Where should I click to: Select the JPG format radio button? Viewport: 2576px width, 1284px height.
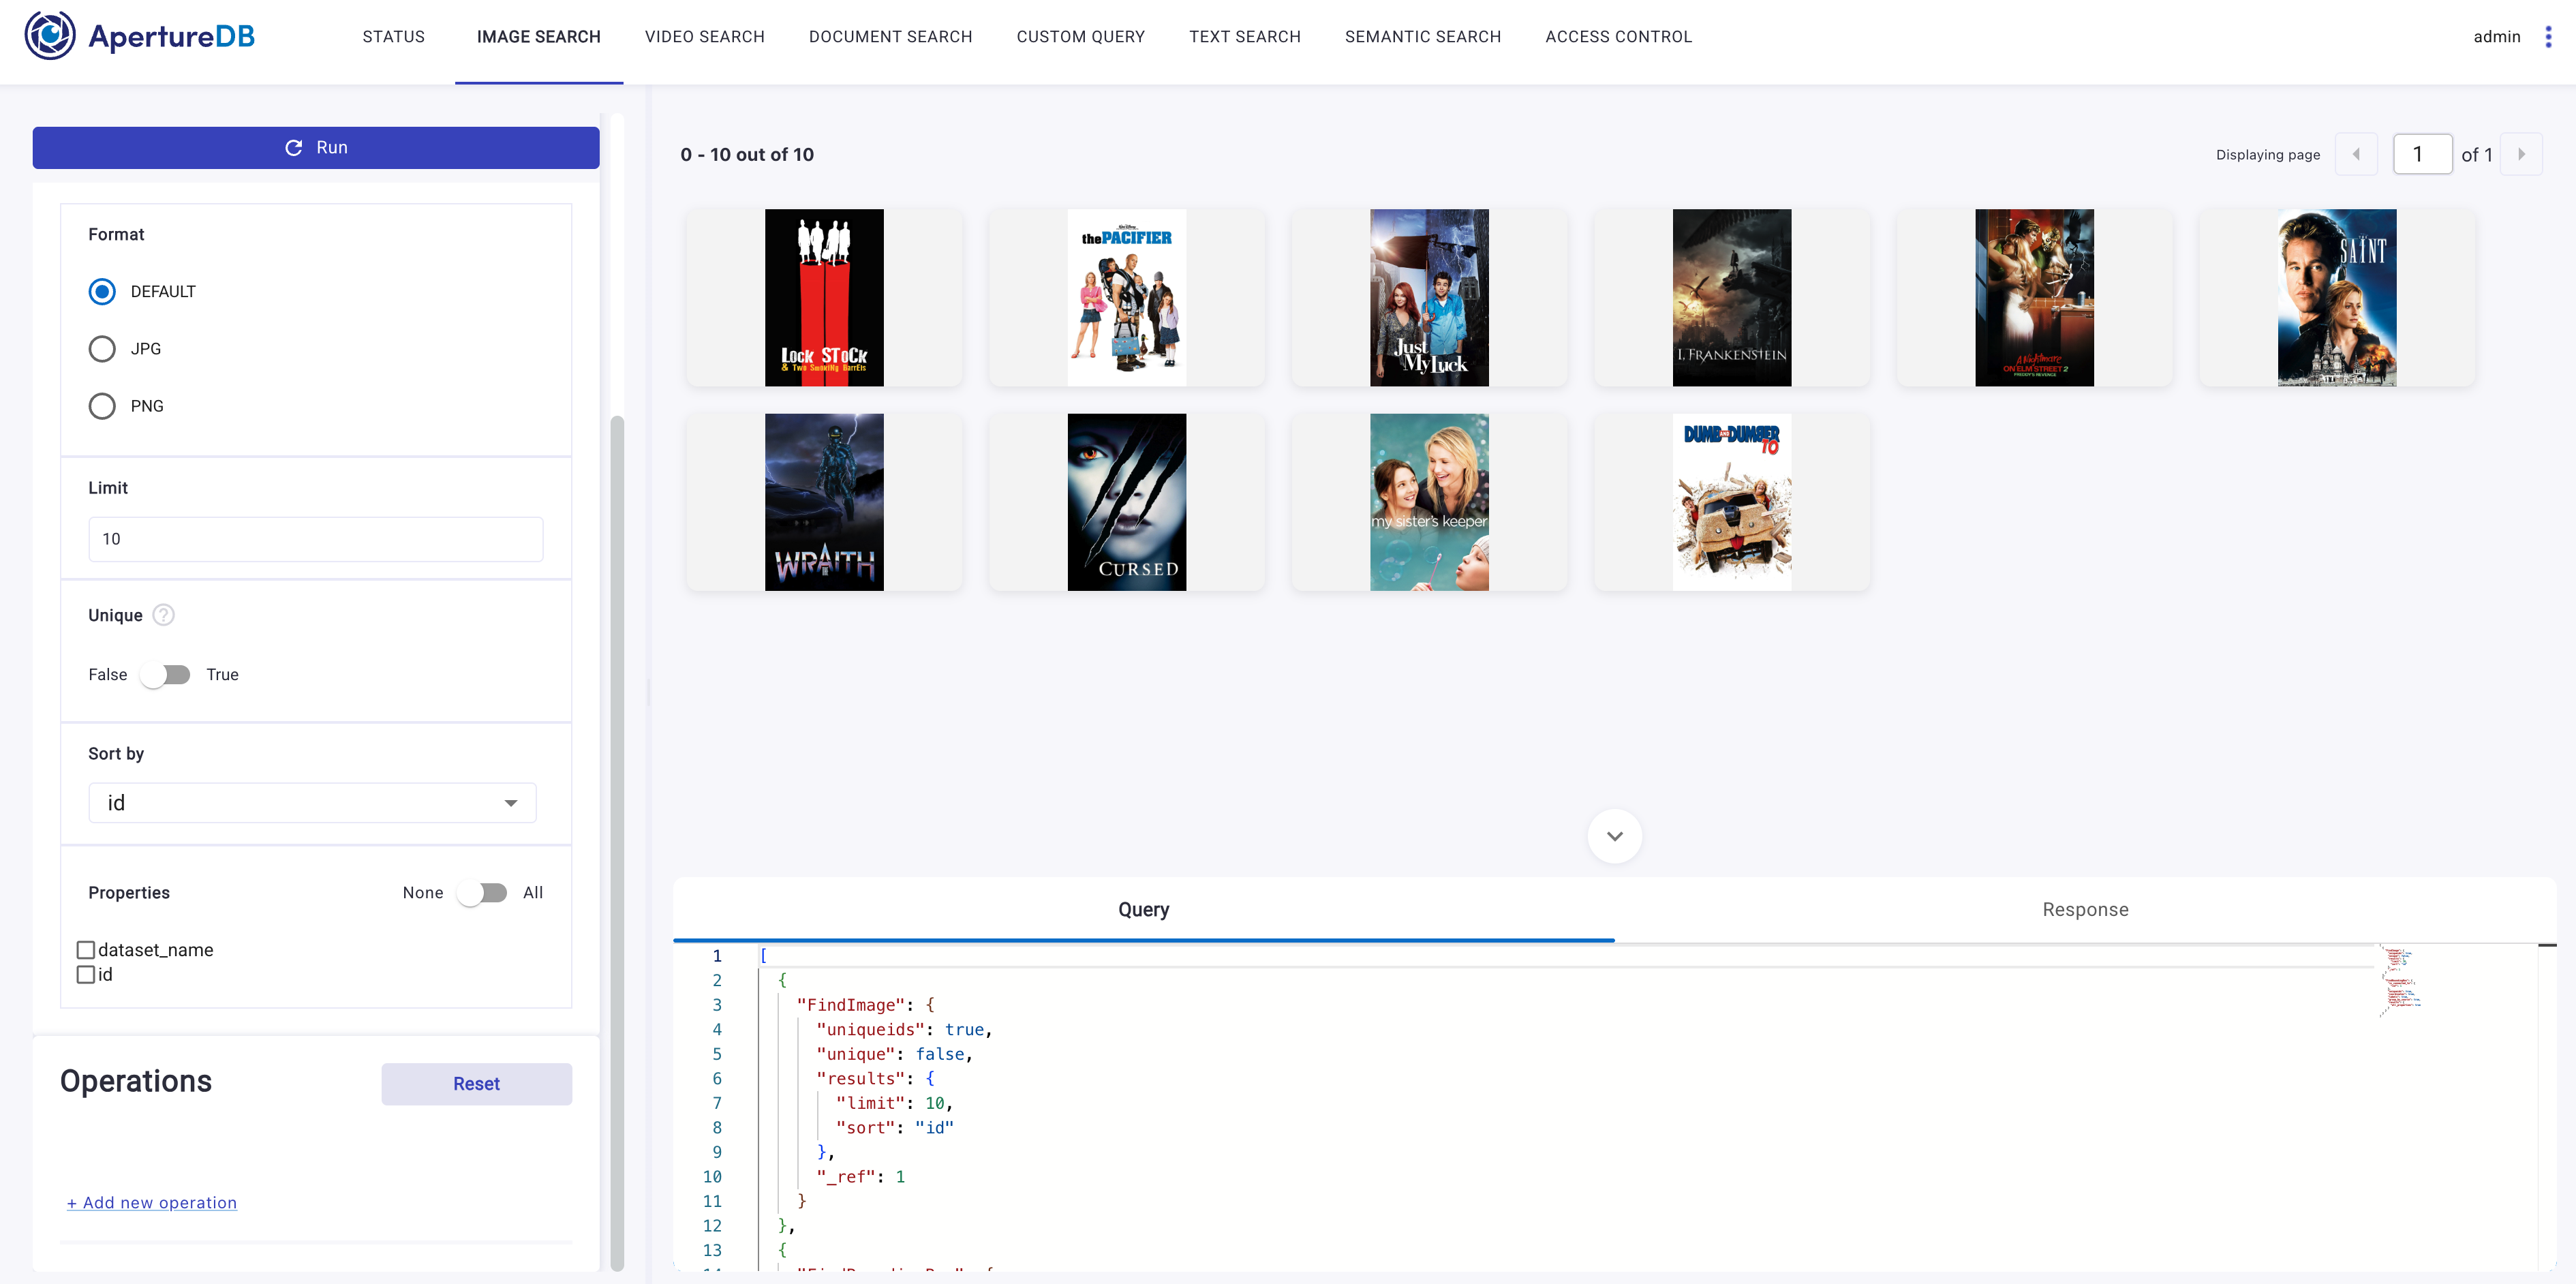pos(102,349)
